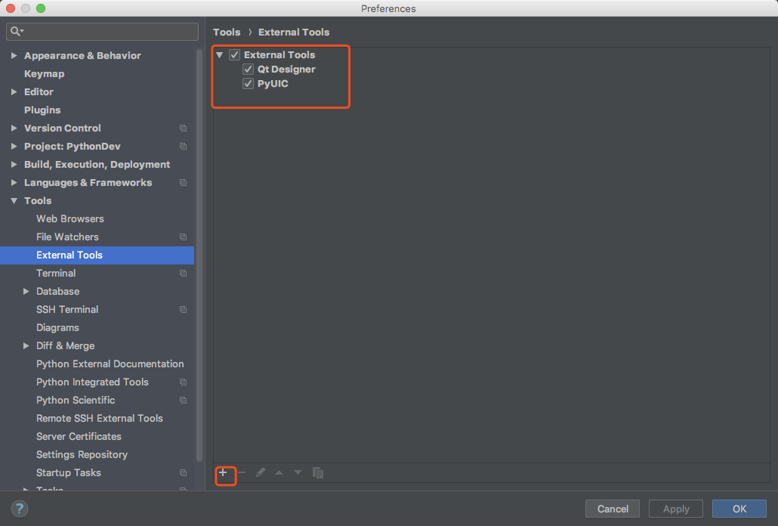Click the File Watchers settings indicator icon
The image size is (778, 526).
tap(183, 237)
